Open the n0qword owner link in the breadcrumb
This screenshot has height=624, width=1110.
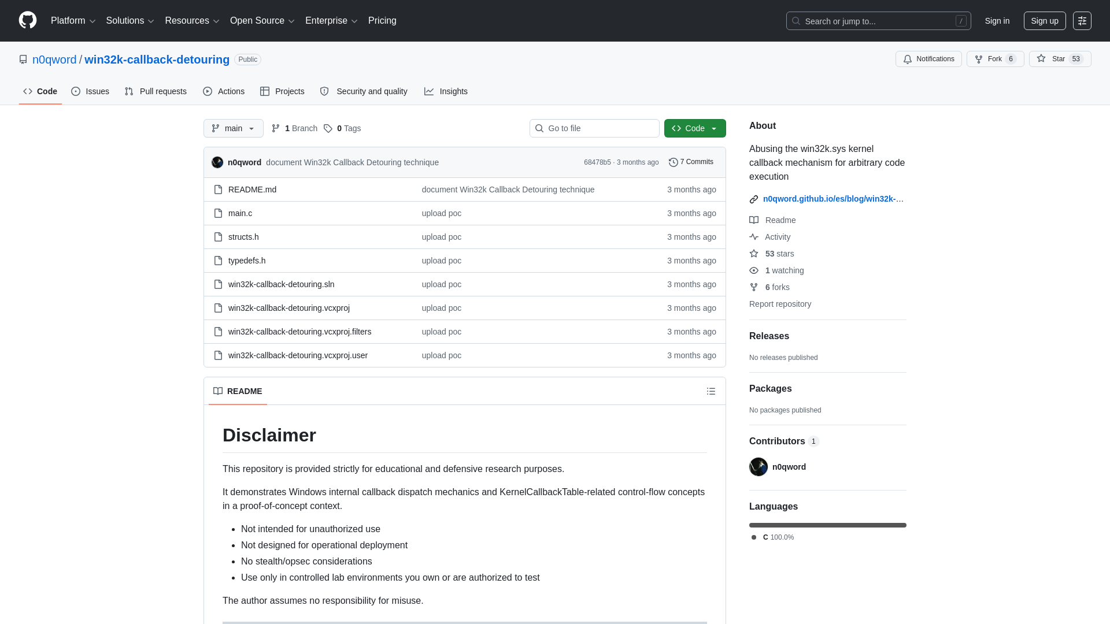coord(54,60)
